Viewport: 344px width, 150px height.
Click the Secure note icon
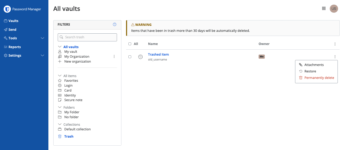60,100
